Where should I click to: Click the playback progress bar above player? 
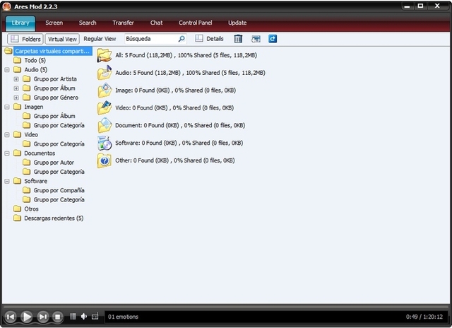click(226, 307)
